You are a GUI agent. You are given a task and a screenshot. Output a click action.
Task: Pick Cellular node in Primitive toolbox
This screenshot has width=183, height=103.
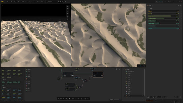pyautogui.click(x=3, y=71)
